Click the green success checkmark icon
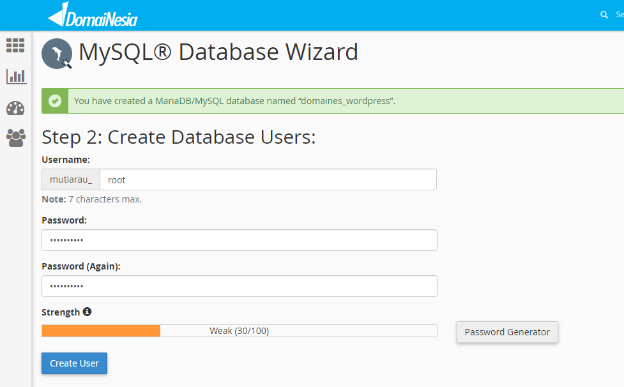This screenshot has width=624, height=387. (55, 101)
